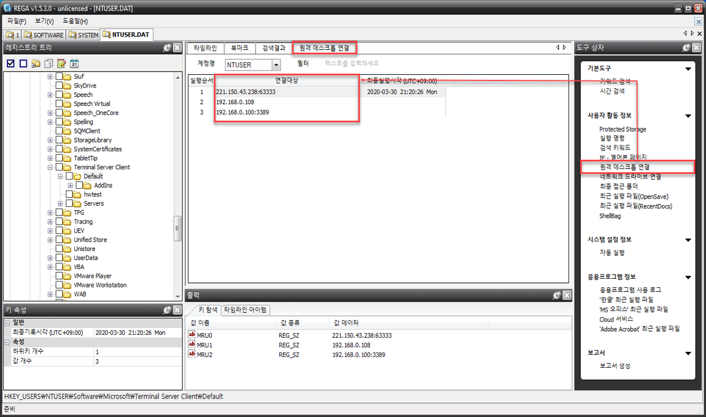Viewport: 706px width, 417px height.
Task: Open the 보기(V) menu
Action: tap(44, 21)
